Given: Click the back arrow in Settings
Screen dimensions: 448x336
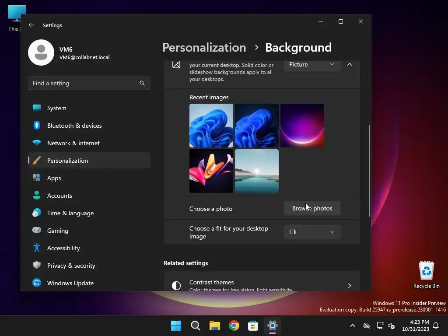Looking at the screenshot, I should pyautogui.click(x=31, y=25).
